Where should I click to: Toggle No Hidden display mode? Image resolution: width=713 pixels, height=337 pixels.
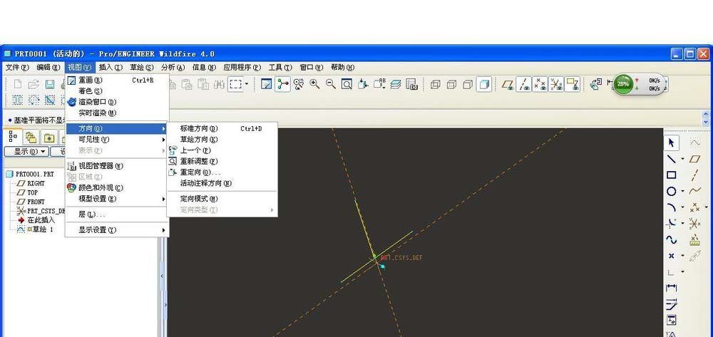(468, 84)
